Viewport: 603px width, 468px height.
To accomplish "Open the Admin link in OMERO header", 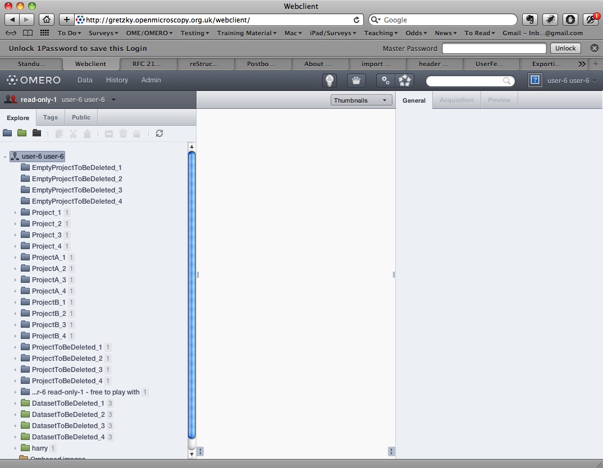I will [x=151, y=80].
